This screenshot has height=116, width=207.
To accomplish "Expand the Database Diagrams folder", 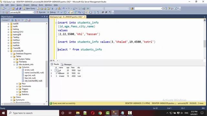I will (x=11, y=54).
